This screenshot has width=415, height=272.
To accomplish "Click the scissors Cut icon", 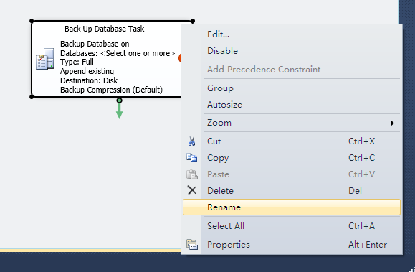I will pyautogui.click(x=192, y=141).
